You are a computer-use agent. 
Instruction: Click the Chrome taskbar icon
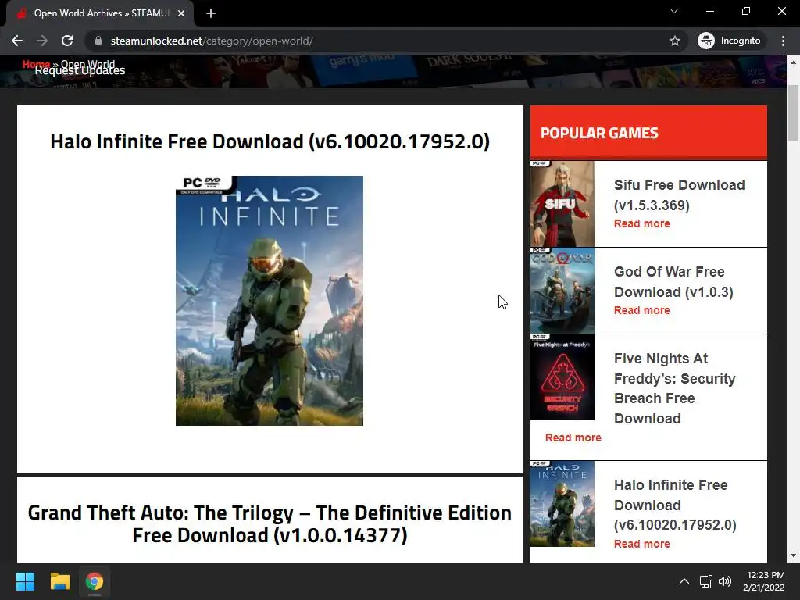(x=95, y=581)
